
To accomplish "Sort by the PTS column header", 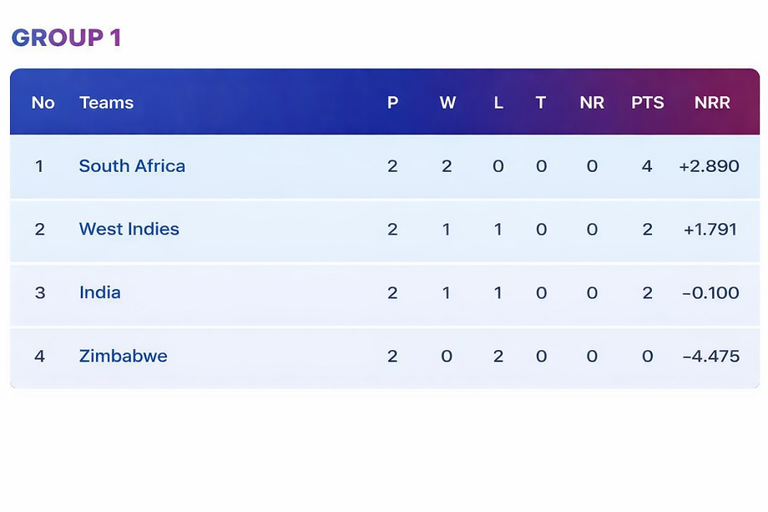I will tap(647, 103).
